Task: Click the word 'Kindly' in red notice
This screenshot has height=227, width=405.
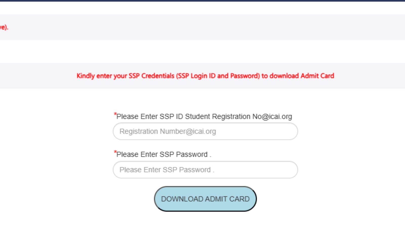Action: [x=86, y=76]
